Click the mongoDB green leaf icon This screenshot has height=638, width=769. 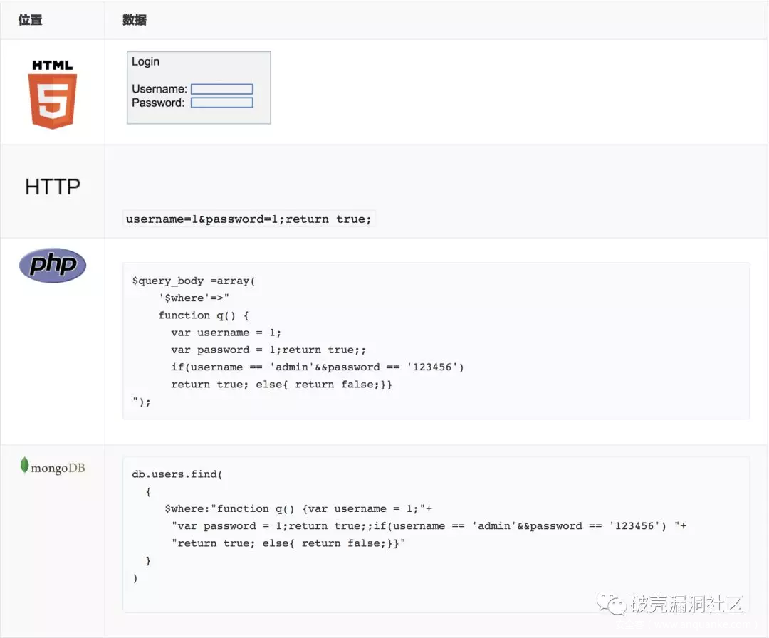[24, 466]
